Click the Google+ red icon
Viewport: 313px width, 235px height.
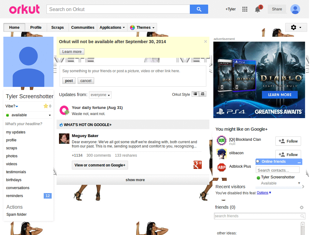197,165
